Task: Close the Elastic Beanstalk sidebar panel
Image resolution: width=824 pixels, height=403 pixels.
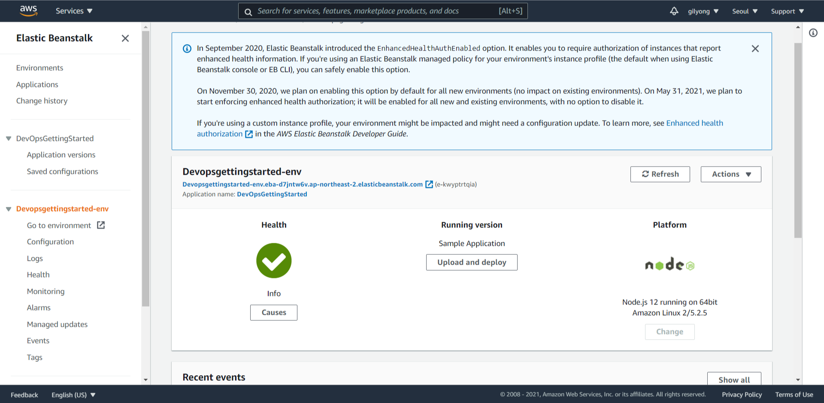Action: (x=125, y=38)
